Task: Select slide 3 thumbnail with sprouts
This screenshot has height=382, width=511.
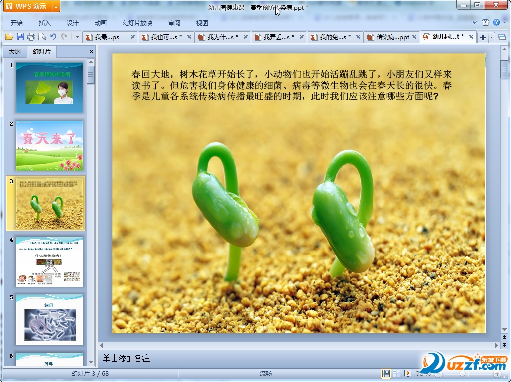Action: [x=49, y=204]
